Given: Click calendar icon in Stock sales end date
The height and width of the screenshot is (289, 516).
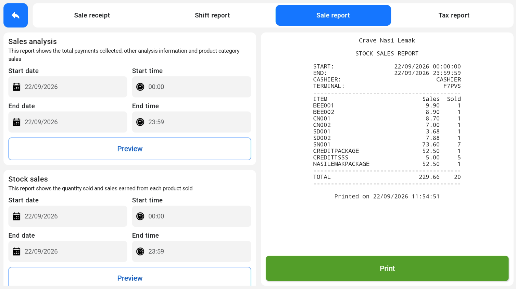Looking at the screenshot, I should click(x=16, y=252).
